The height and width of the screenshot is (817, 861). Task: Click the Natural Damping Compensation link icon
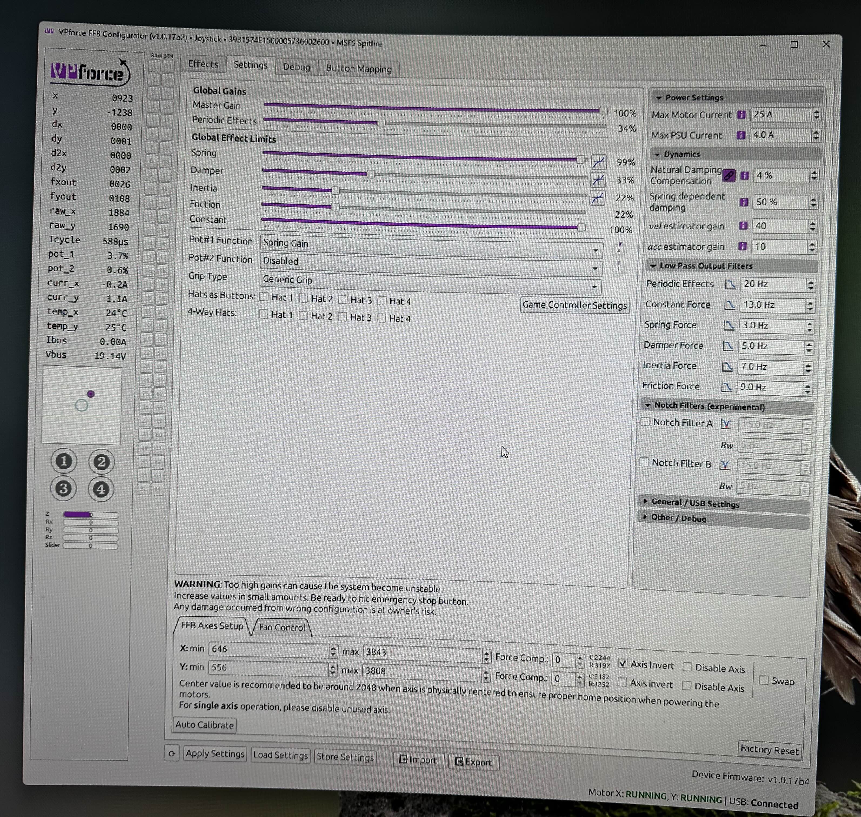[x=729, y=175]
